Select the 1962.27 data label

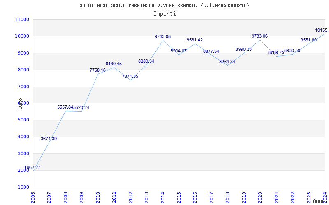[x=32, y=167]
